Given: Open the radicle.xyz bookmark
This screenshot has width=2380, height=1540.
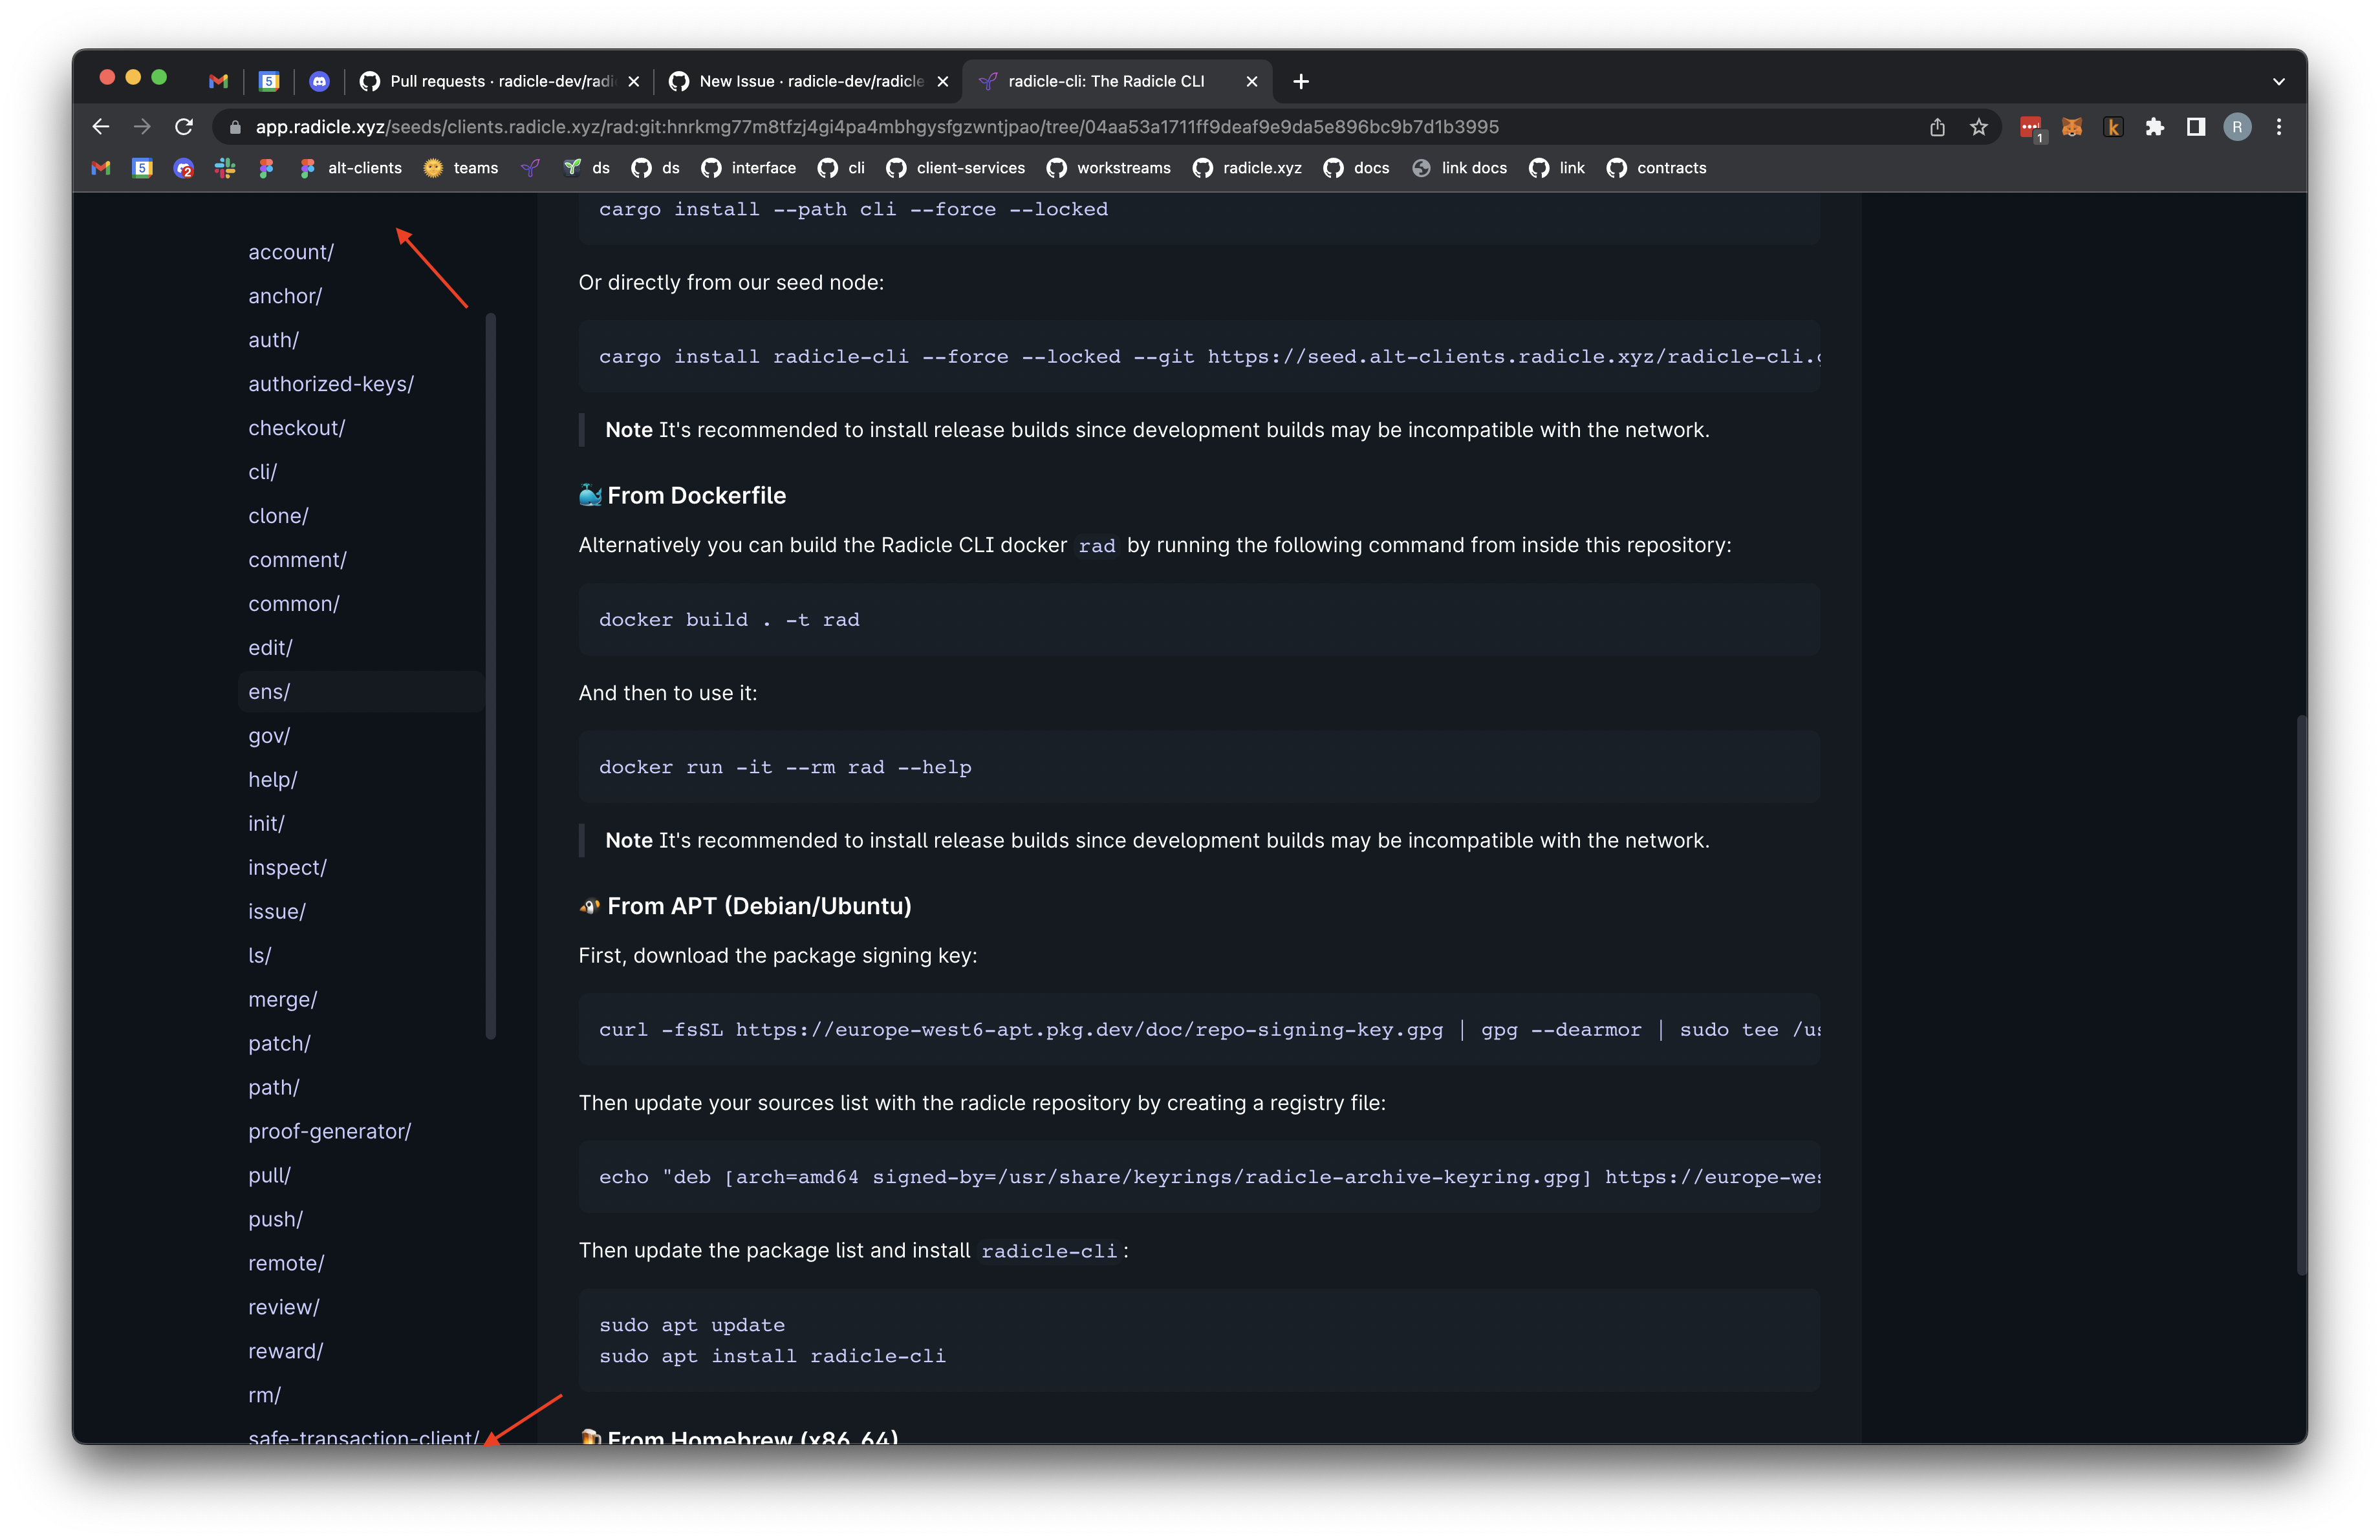Looking at the screenshot, I should (1248, 168).
